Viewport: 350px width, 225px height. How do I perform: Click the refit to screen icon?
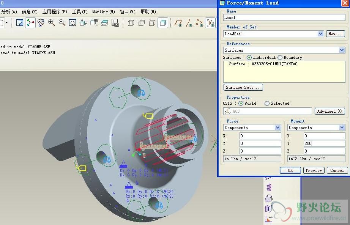73,22
